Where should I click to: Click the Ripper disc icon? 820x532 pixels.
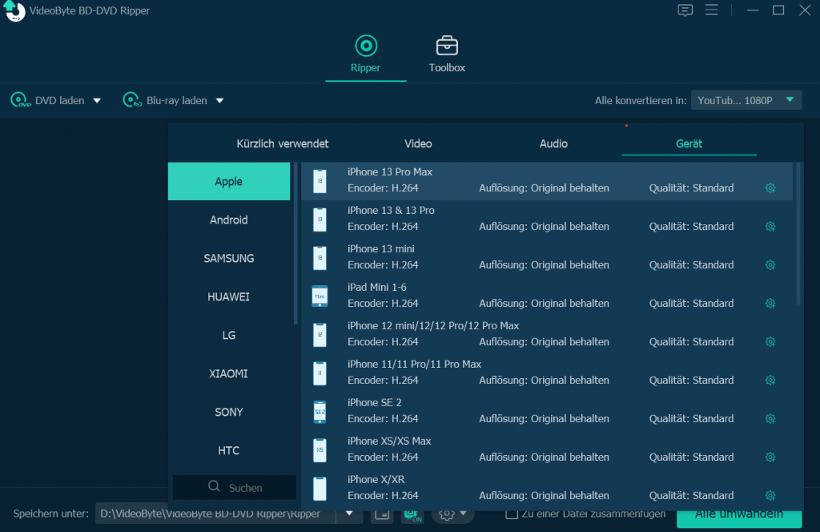coord(366,46)
